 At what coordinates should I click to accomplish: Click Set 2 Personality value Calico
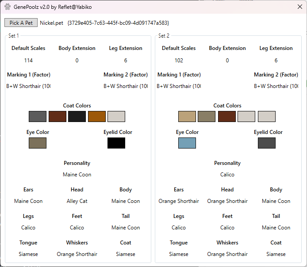tap(227, 175)
